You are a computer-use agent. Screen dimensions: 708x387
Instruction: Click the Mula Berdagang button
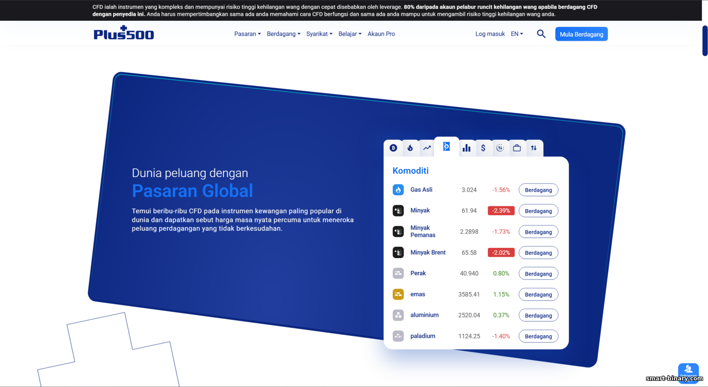(581, 34)
